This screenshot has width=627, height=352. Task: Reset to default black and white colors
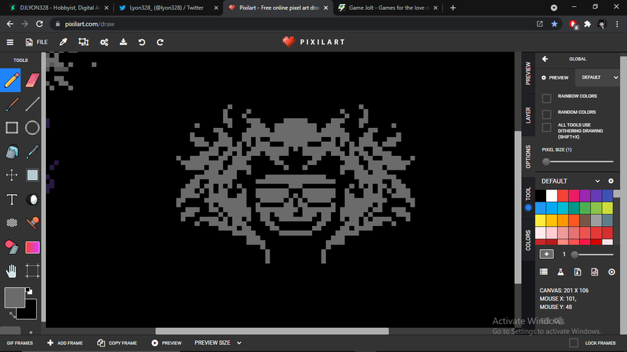click(x=29, y=291)
